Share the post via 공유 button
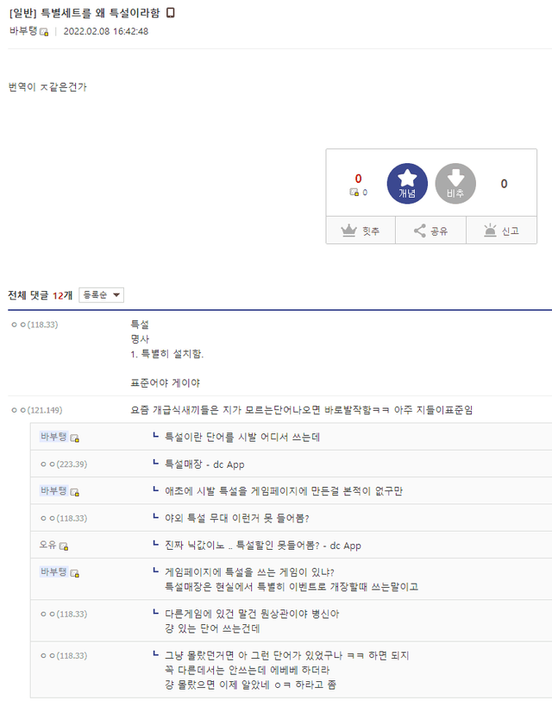 [x=430, y=230]
